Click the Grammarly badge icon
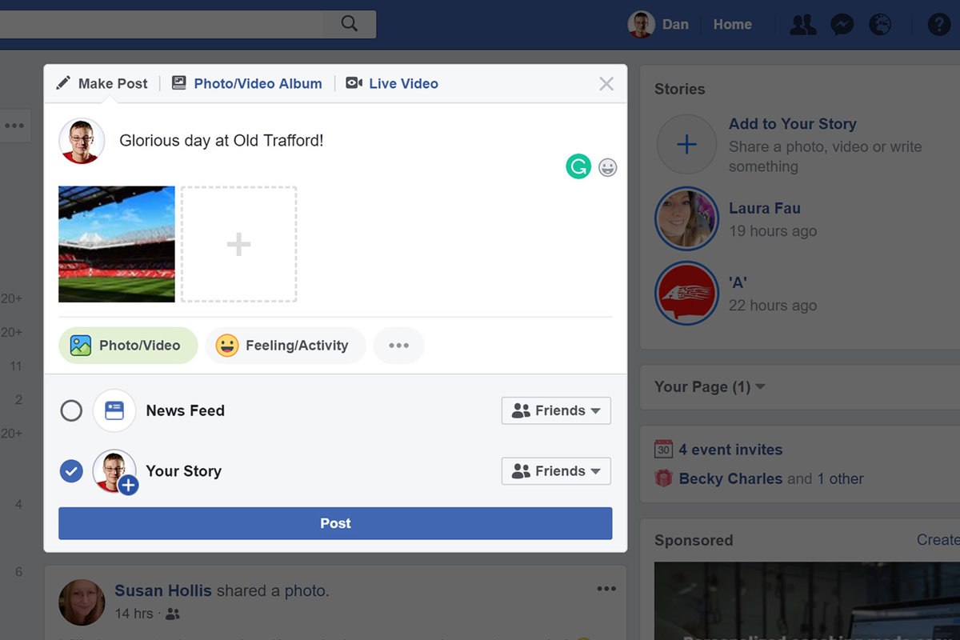Image resolution: width=960 pixels, height=640 pixels. (x=578, y=167)
